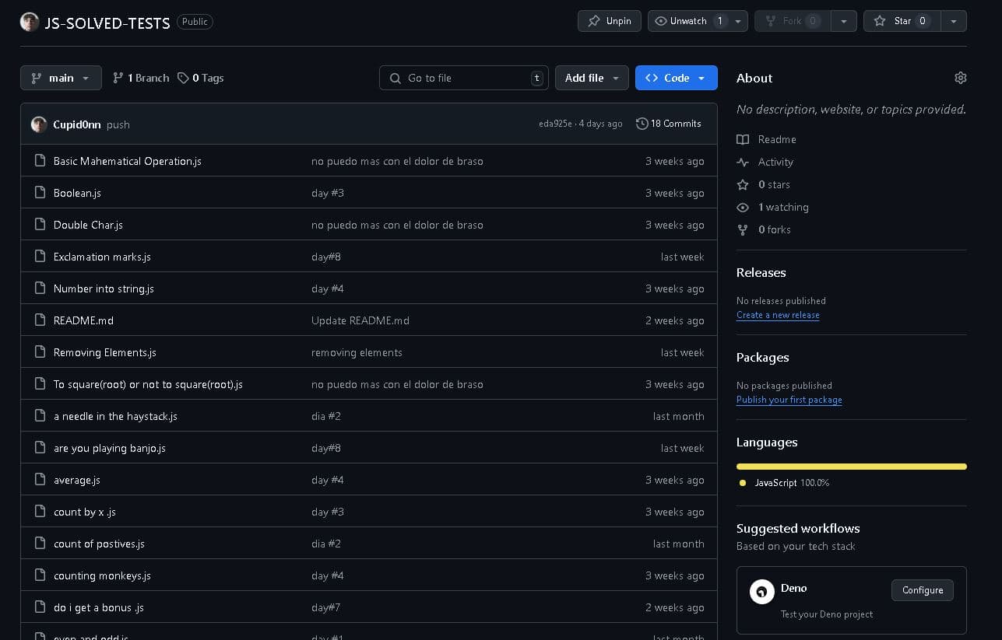This screenshot has height=640, width=1002.
Task: Click the file icon for average.js
Action: [x=40, y=480]
